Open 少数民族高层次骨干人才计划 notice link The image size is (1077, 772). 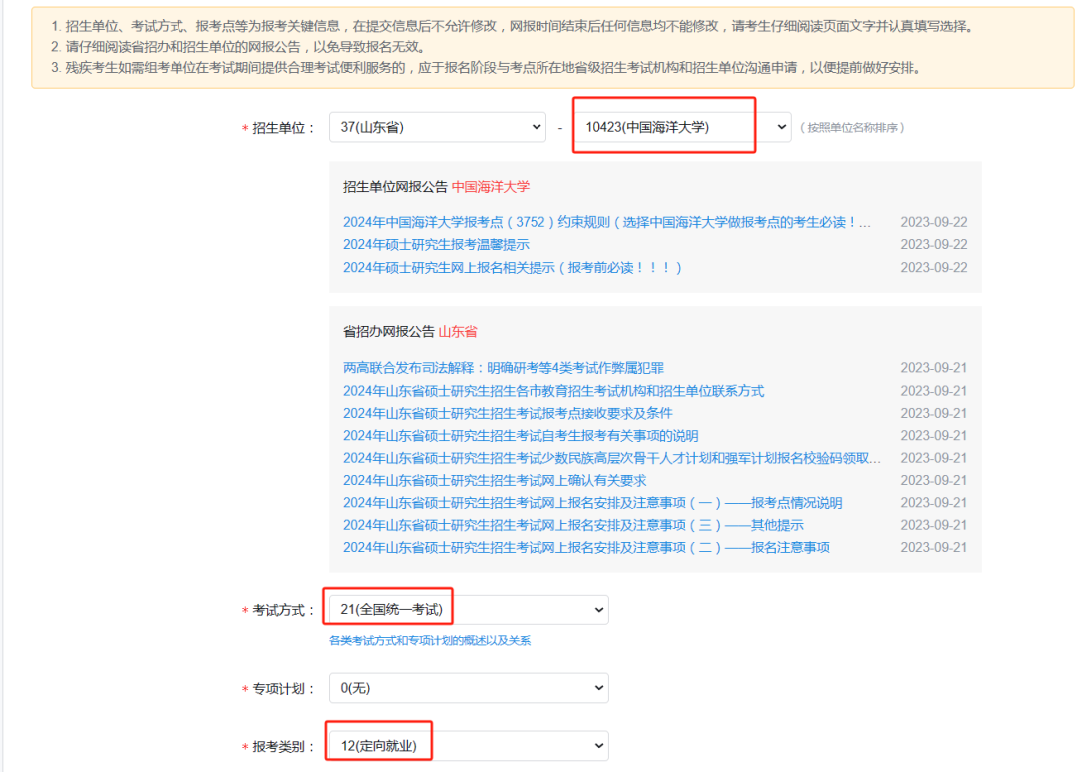pyautogui.click(x=611, y=458)
